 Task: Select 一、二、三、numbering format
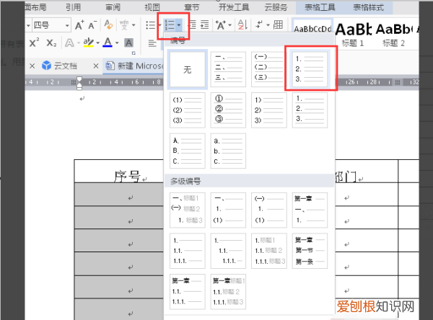(228, 69)
